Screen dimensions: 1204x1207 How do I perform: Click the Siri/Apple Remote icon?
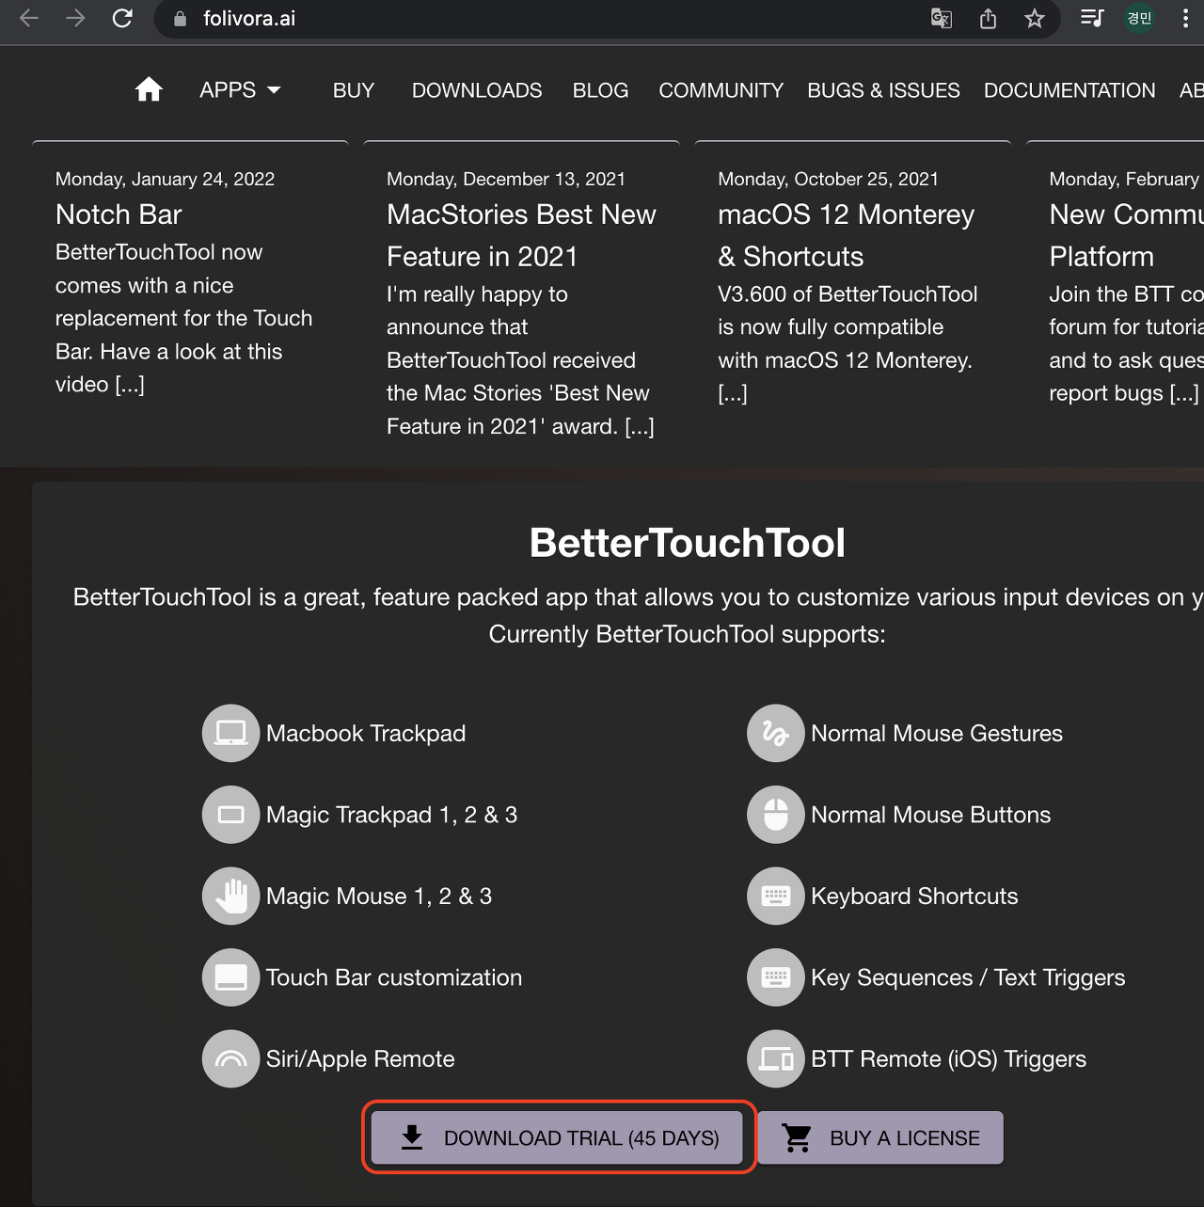230,1058
